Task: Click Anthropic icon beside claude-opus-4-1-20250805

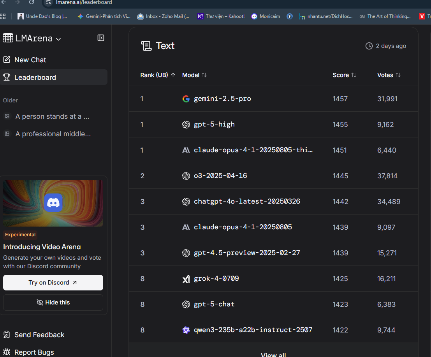Action: click(186, 227)
